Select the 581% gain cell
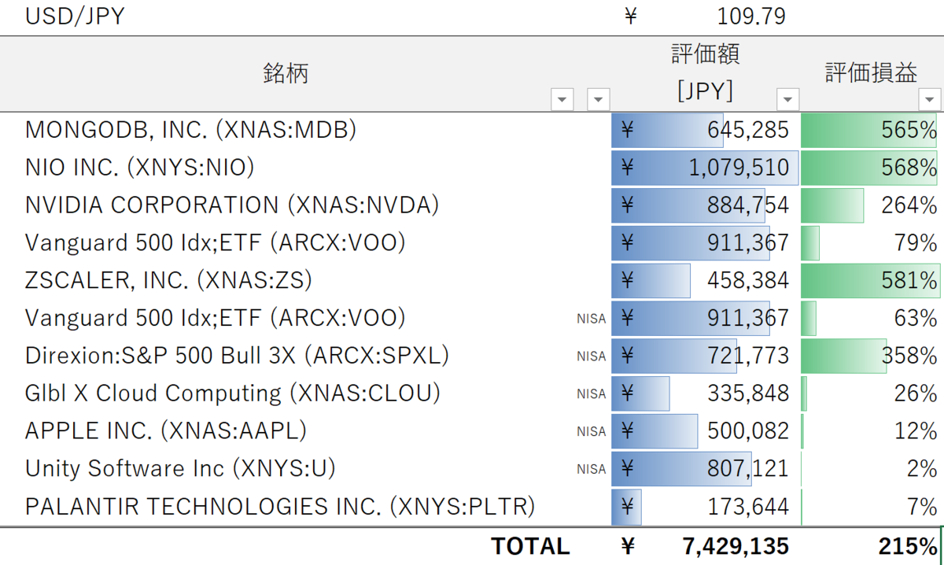The height and width of the screenshot is (565, 944). 871,281
